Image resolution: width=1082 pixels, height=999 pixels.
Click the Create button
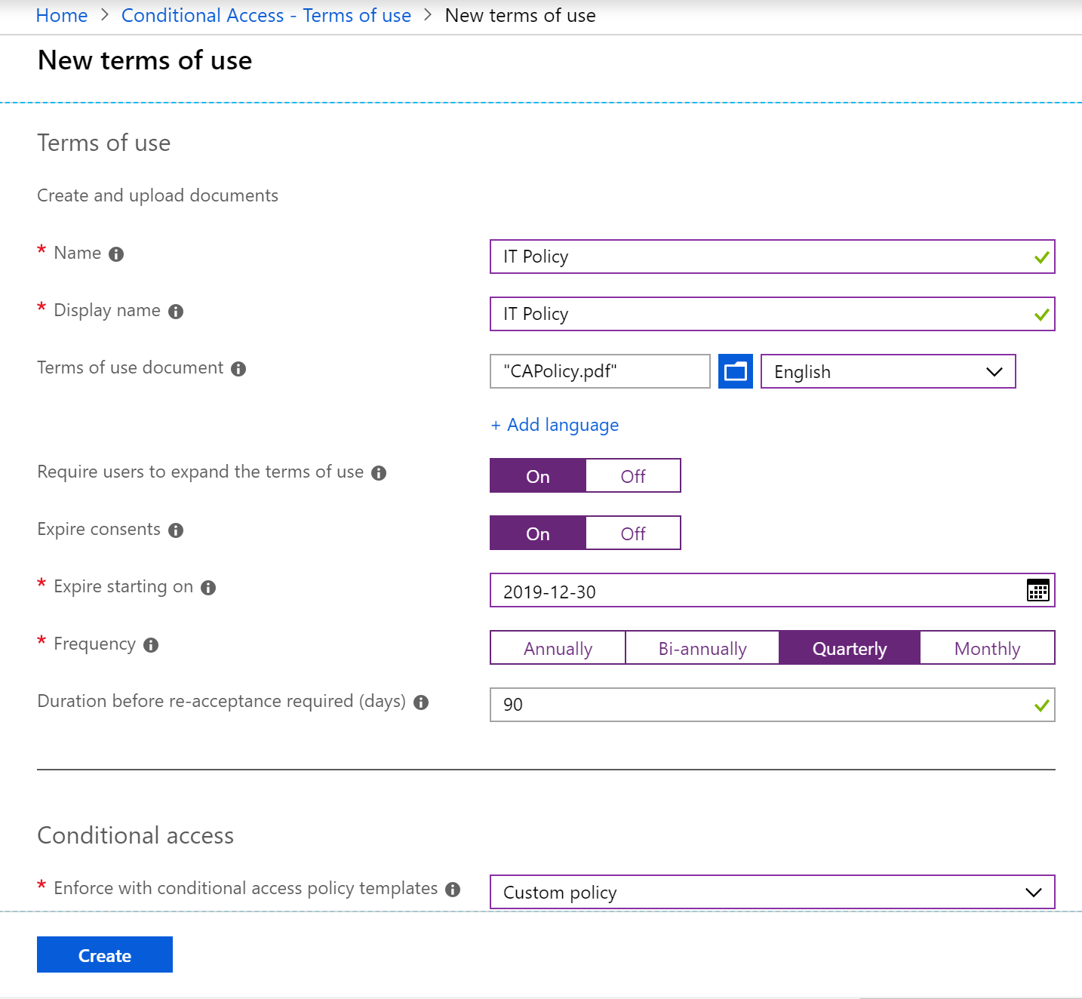pos(105,955)
